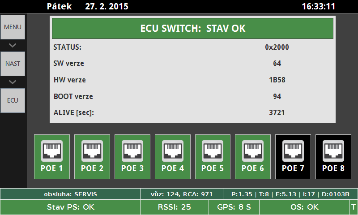Click the chevron below MENU
This screenshot has height=215, width=358.
pyautogui.click(x=13, y=45)
